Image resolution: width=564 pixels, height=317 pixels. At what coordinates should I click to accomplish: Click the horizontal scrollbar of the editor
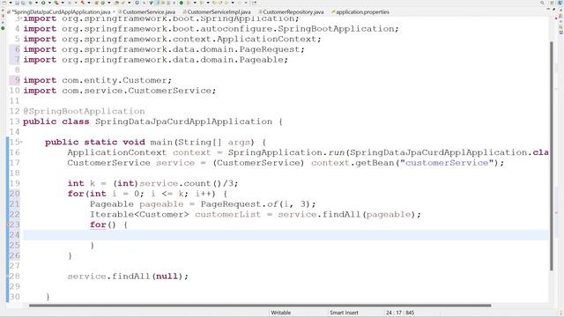click(260, 306)
